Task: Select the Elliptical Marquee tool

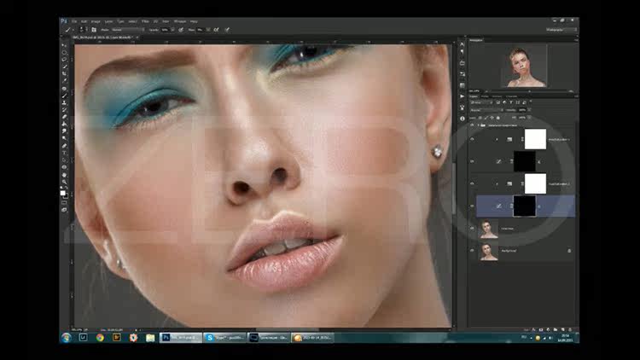Action: pyautogui.click(x=64, y=52)
